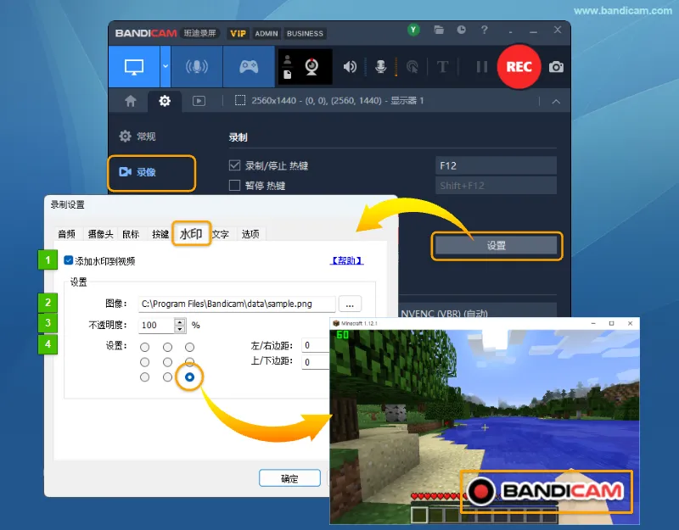The image size is (679, 530).
Task: Click the 左/右边距 margin field
Action: tap(316, 345)
